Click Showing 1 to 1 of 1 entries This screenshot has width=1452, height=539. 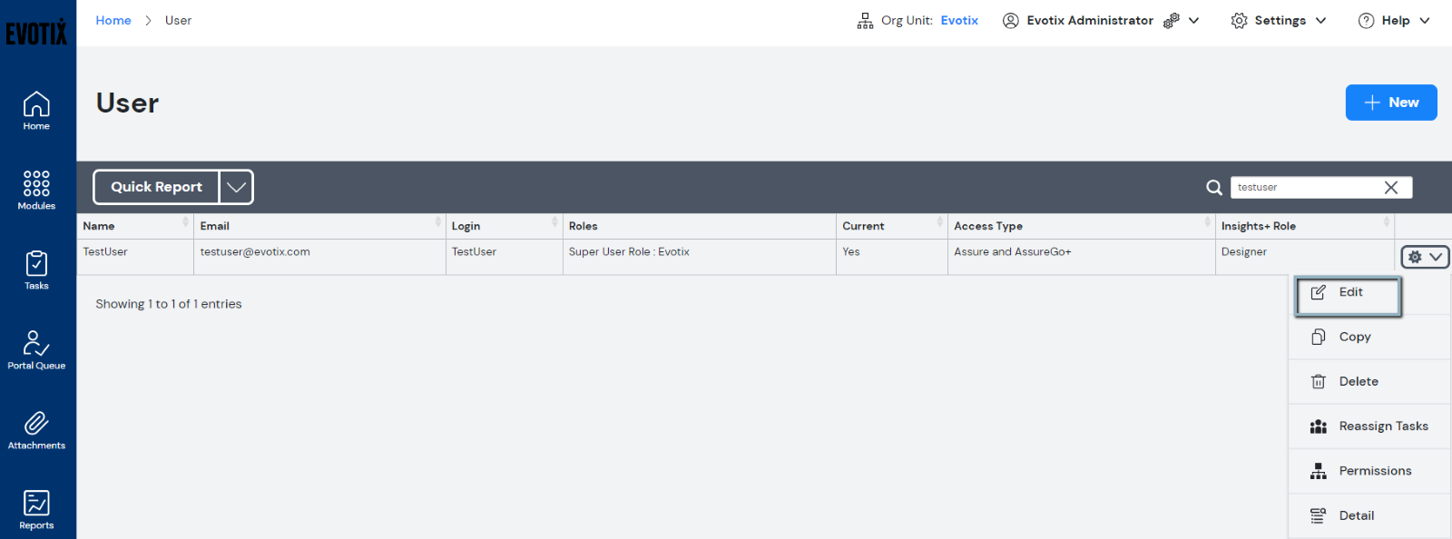169,304
